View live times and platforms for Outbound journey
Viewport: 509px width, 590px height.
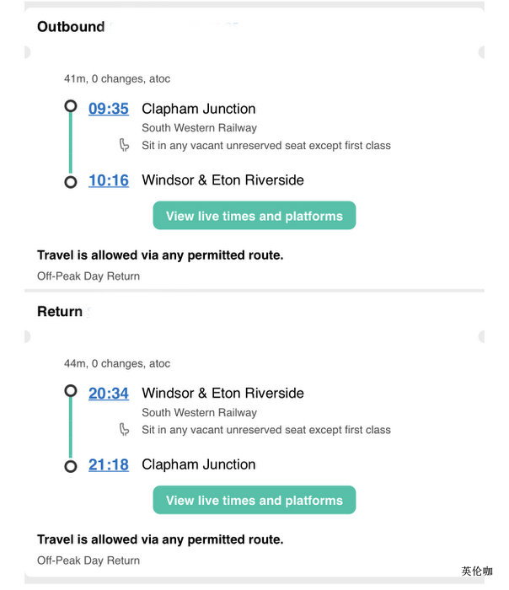pos(254,216)
